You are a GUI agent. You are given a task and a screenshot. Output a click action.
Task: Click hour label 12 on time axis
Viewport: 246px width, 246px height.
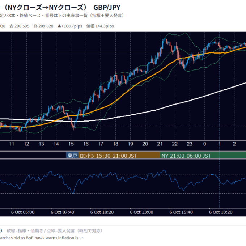pos(26,144)
